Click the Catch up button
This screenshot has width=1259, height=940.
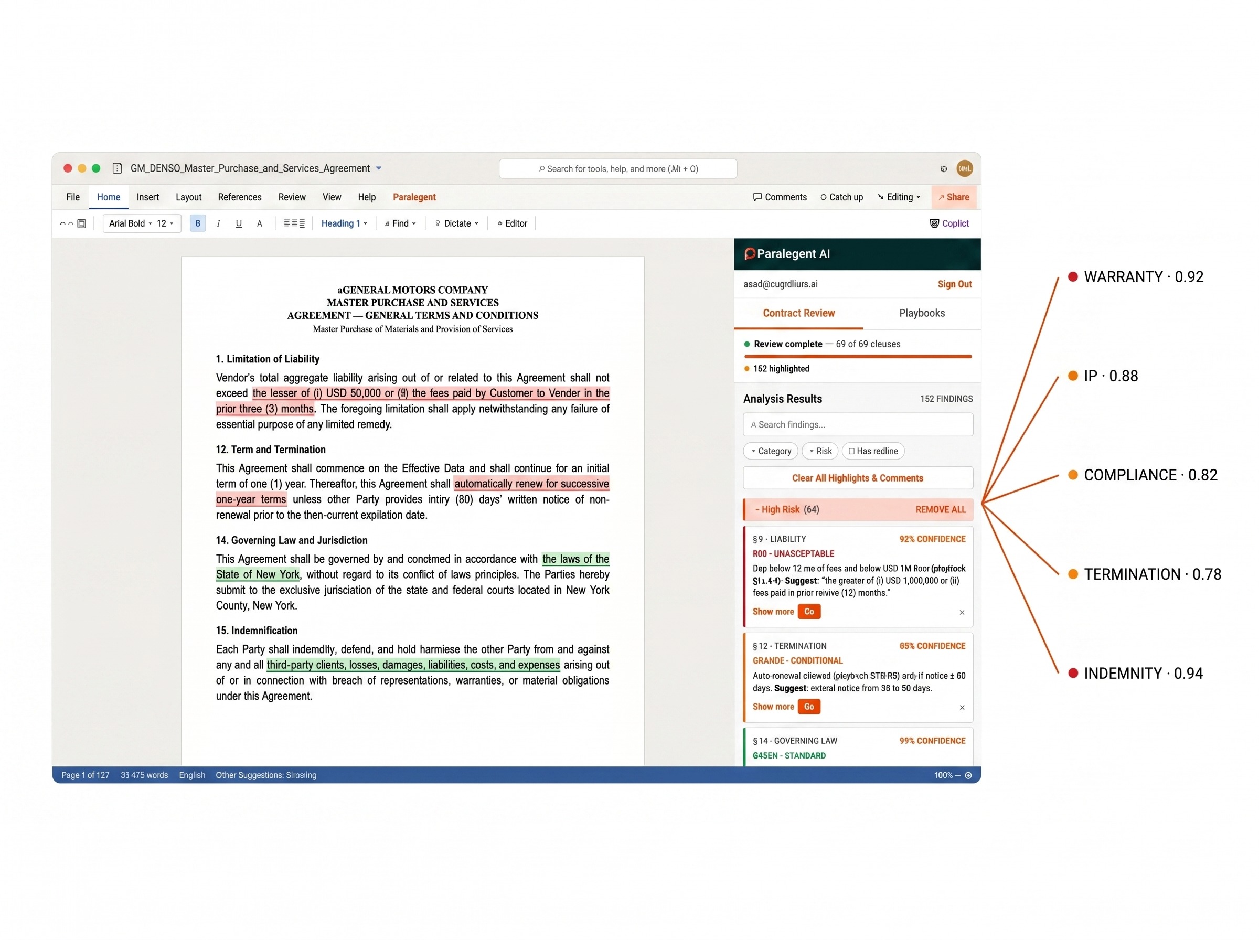tap(841, 197)
